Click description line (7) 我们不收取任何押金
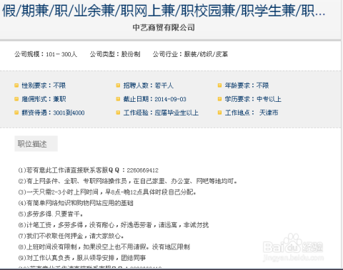Screen dimensions: 343x270 (x=71, y=236)
